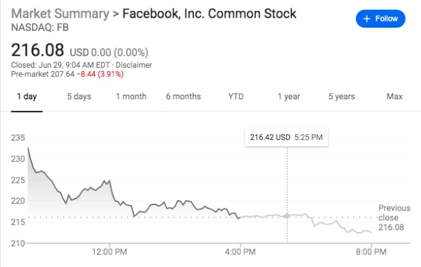Image resolution: width=421 pixels, height=267 pixels.
Task: Click the Follow button
Action: (x=381, y=19)
